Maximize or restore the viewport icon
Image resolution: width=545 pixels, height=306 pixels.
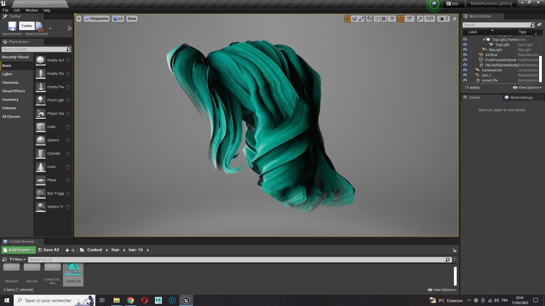tap(454, 19)
